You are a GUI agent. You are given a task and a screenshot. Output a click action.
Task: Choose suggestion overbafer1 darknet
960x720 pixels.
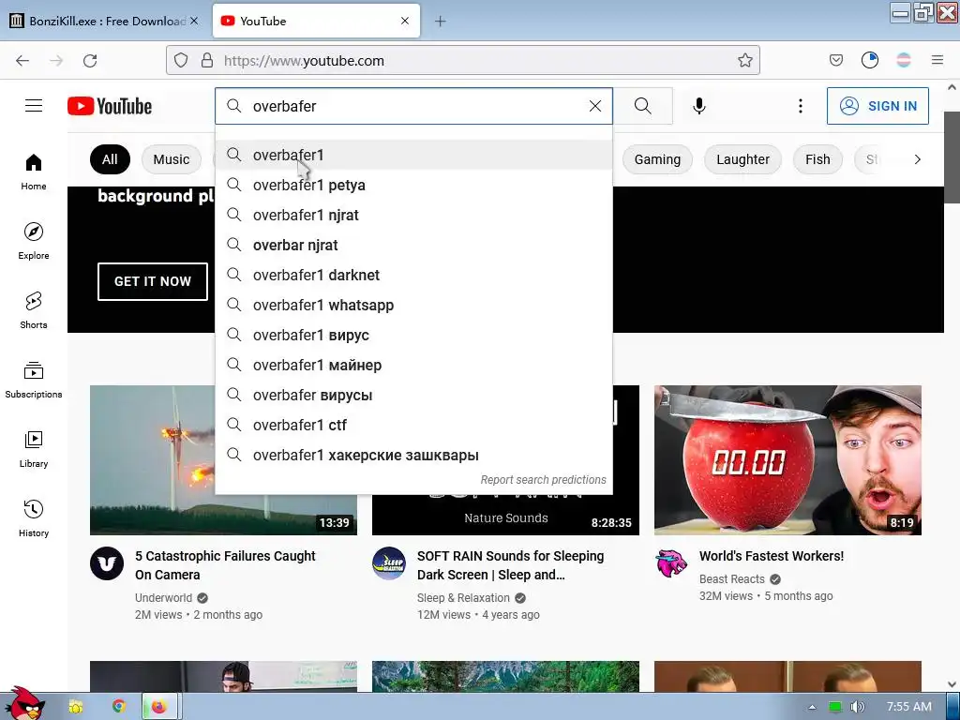coord(413,275)
